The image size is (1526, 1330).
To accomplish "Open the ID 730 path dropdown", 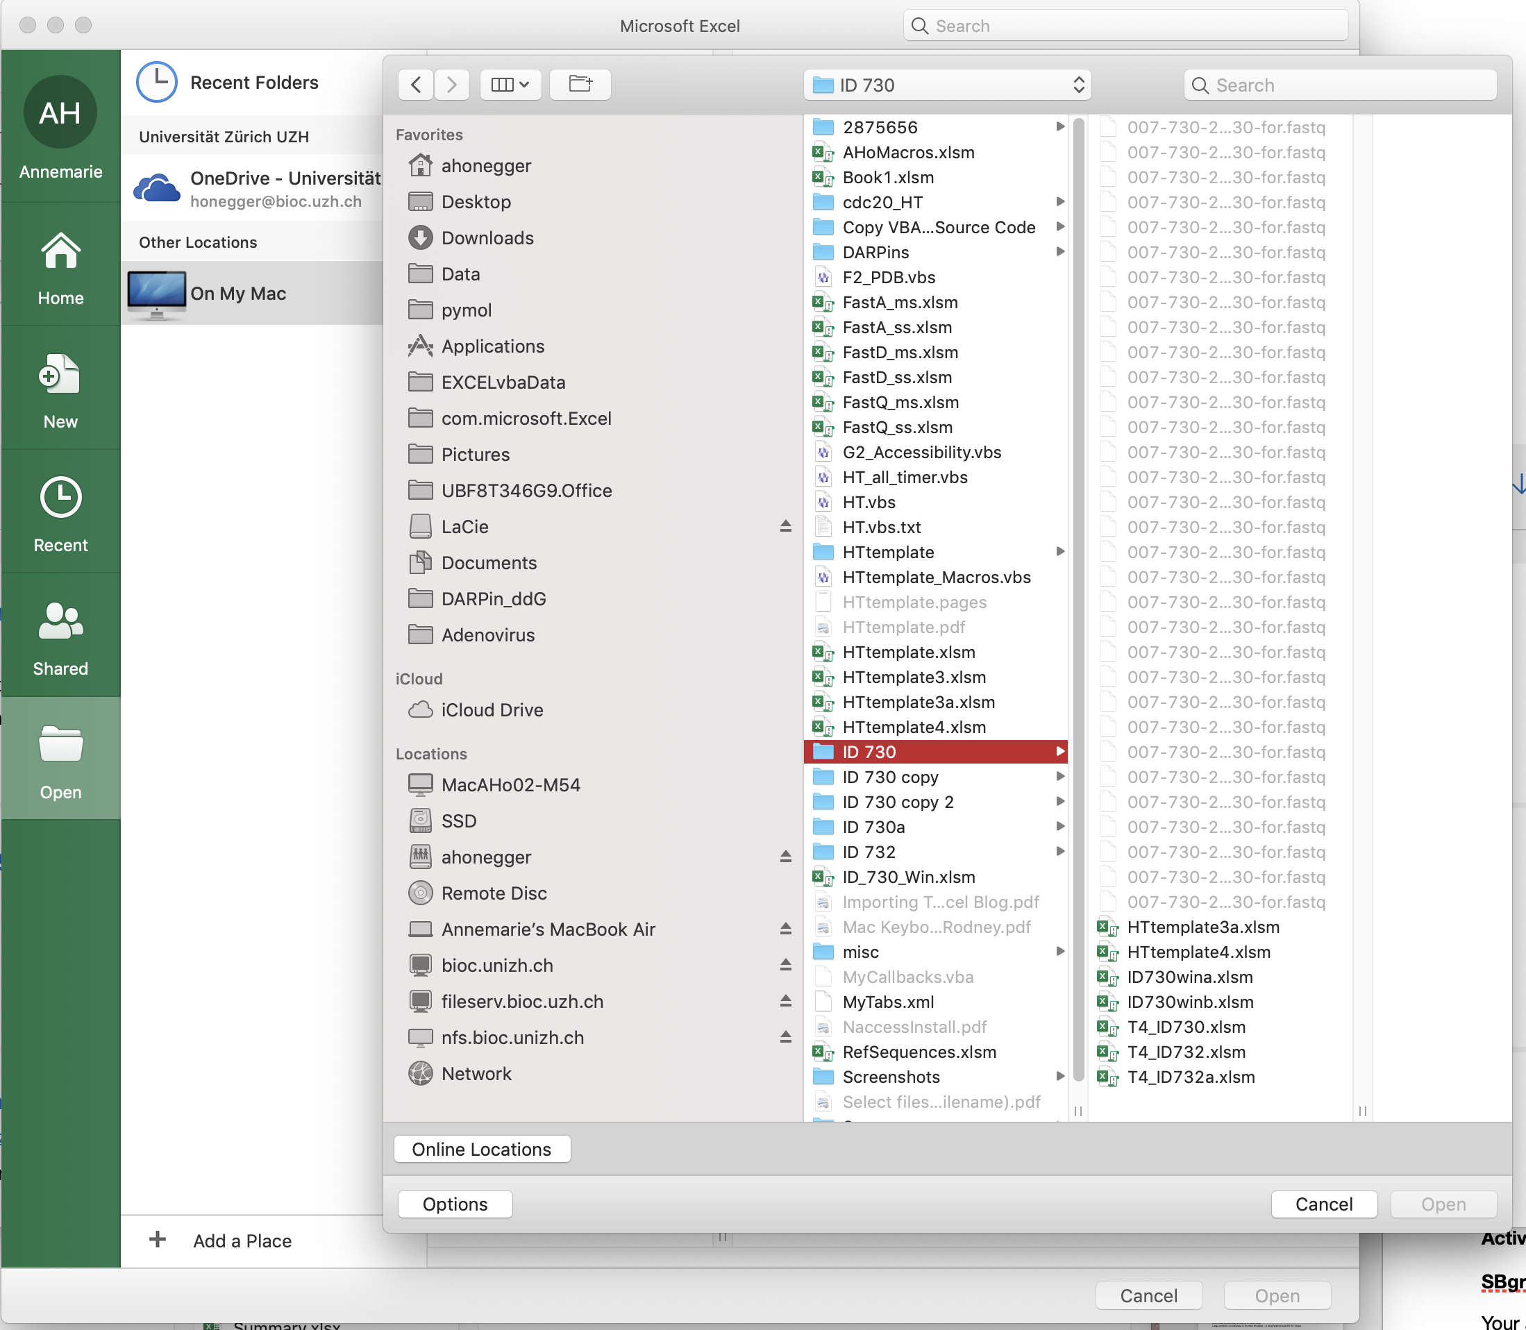I will tap(947, 85).
